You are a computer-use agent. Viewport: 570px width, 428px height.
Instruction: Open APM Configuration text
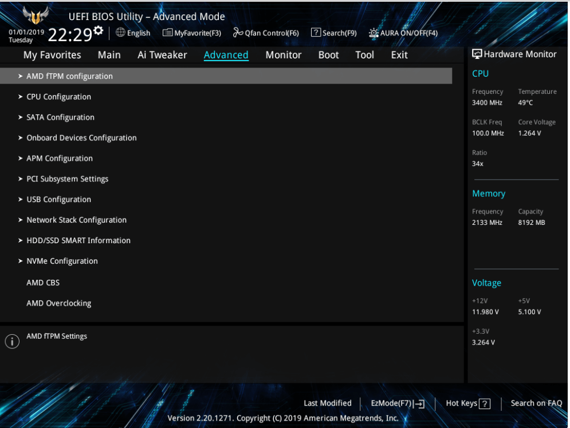coord(60,158)
